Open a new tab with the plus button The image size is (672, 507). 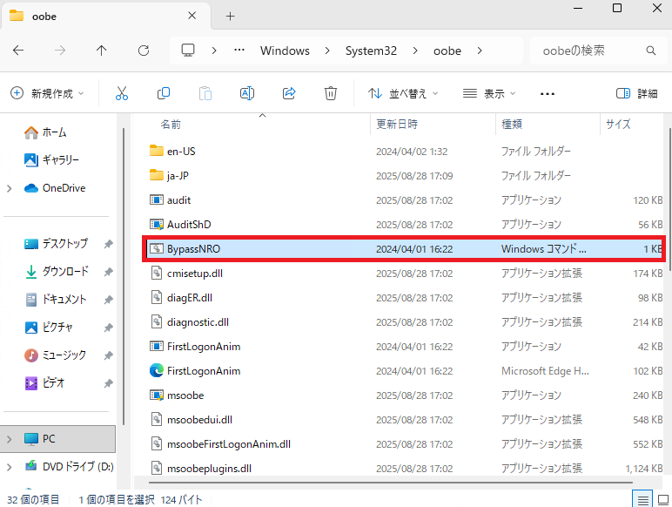point(230,17)
